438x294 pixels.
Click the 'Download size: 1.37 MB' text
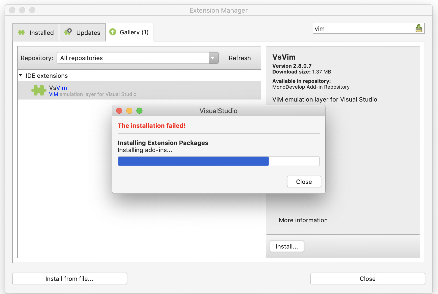[302, 72]
